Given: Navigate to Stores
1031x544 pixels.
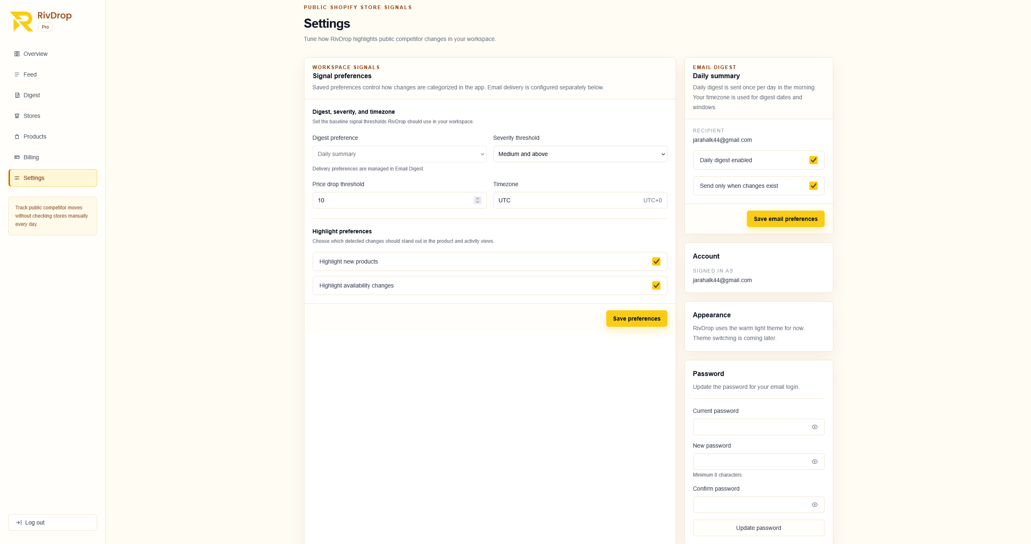Looking at the screenshot, I should 53,116.
